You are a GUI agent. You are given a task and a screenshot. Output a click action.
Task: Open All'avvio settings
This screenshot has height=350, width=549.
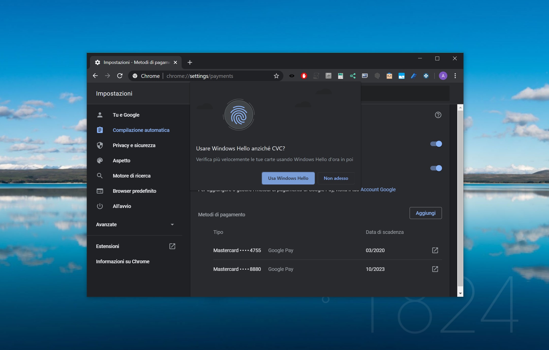(x=122, y=206)
